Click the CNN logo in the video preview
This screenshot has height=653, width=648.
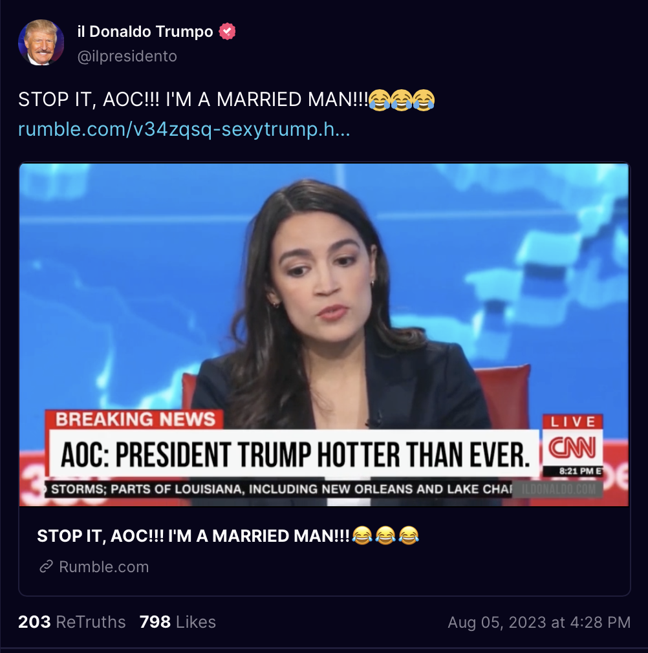tap(572, 447)
